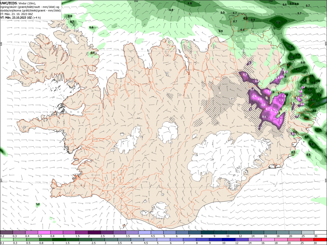Pick pale grey top-row swatch between 25 and 30

pos(308,232)
